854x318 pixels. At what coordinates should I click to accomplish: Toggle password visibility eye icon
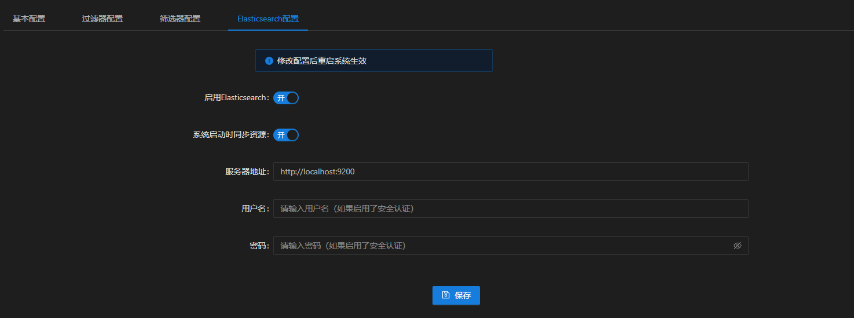tap(737, 246)
